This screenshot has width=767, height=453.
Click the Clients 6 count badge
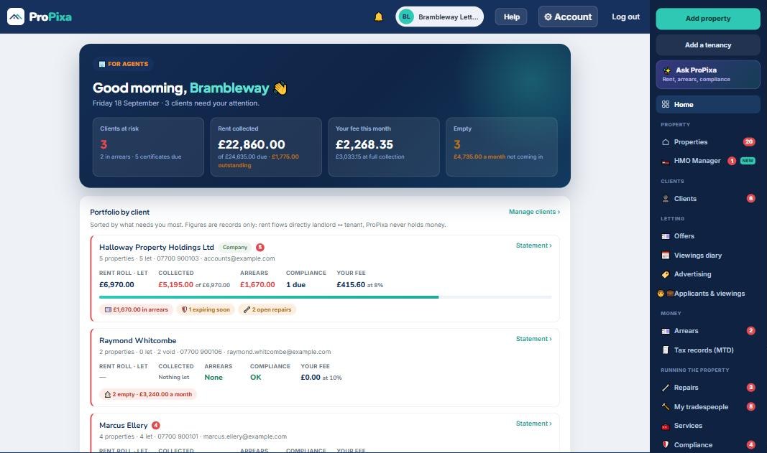point(751,198)
